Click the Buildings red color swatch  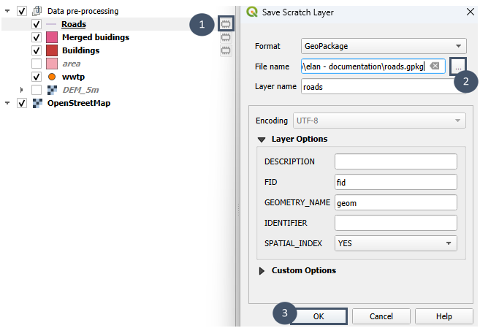(x=52, y=50)
